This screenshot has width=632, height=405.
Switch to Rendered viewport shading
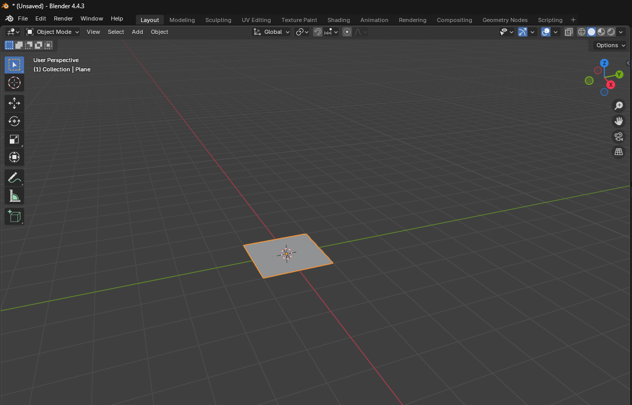(x=611, y=32)
